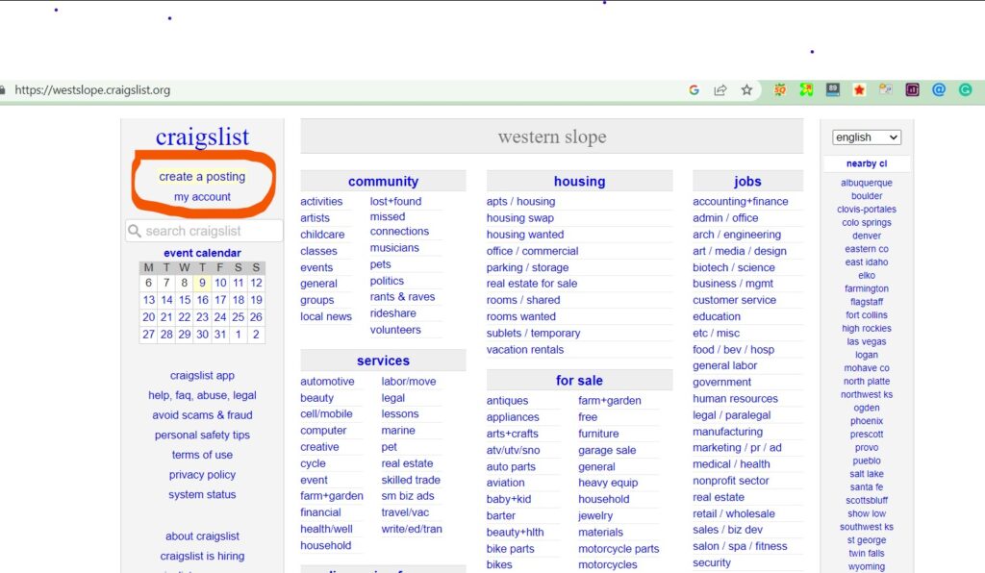This screenshot has width=985, height=573.
Task: Go to nearby denver site
Action: (867, 236)
